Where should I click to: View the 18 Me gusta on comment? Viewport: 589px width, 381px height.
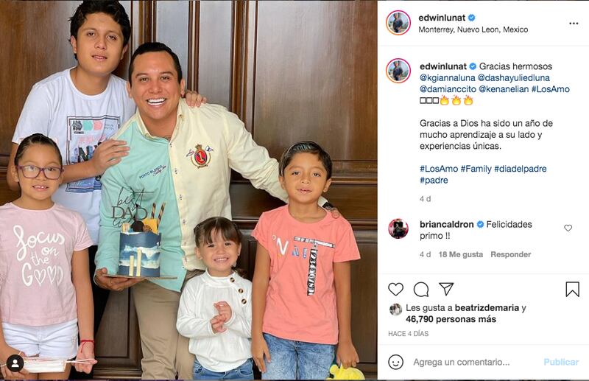(x=461, y=255)
